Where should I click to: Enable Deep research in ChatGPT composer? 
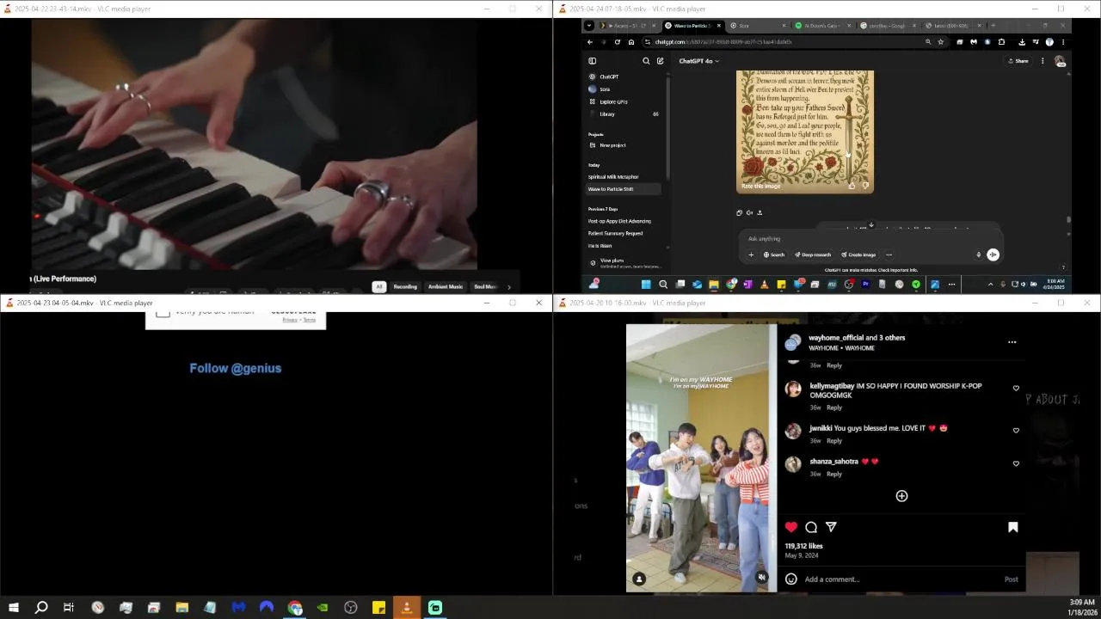pos(813,254)
